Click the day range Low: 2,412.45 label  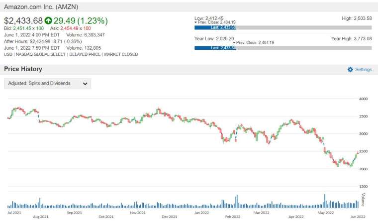(209, 18)
